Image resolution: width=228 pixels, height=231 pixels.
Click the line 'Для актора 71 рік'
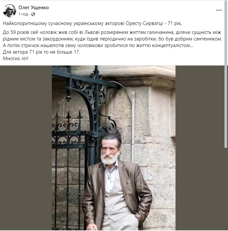(41, 52)
